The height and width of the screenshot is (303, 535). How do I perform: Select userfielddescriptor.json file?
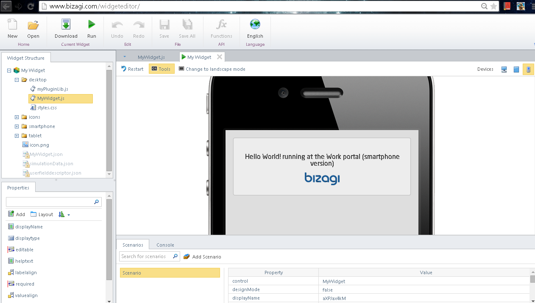pos(52,173)
